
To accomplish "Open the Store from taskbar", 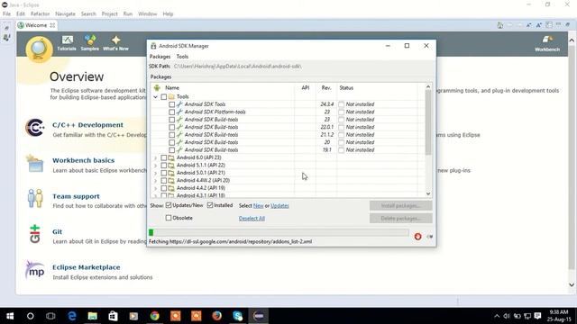I will tap(113, 316).
